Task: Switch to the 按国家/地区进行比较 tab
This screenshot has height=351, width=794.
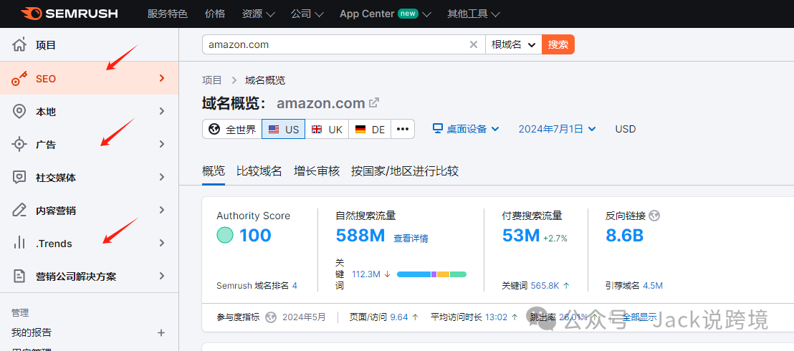Action: 405,170
